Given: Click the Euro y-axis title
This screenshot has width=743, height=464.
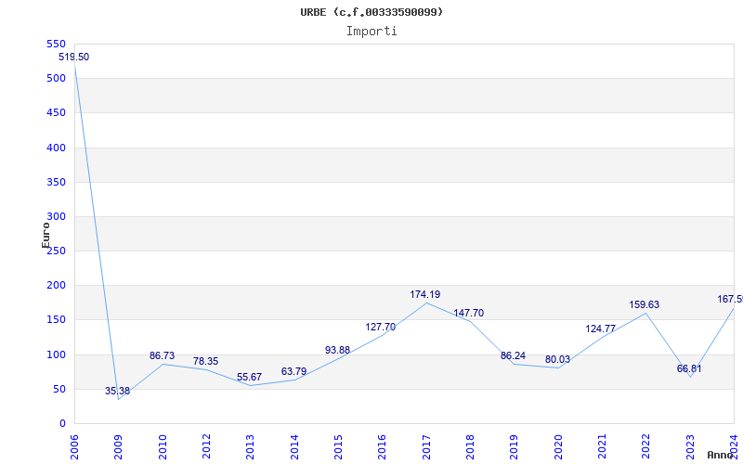Looking at the screenshot, I should (46, 236).
